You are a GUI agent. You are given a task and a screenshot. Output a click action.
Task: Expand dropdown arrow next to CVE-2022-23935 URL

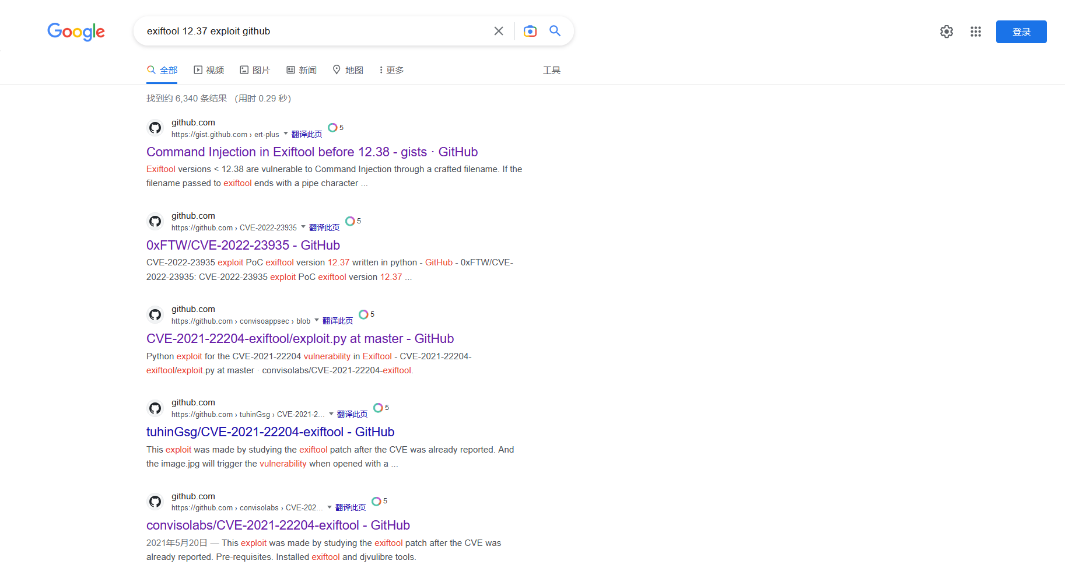click(x=303, y=227)
